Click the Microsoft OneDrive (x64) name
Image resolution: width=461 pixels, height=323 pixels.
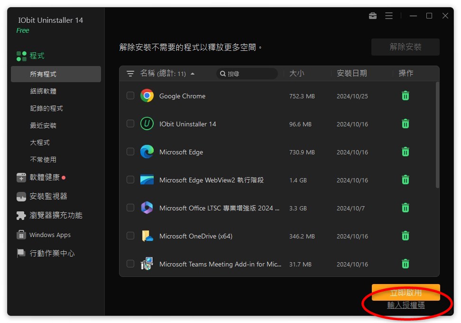195,236
